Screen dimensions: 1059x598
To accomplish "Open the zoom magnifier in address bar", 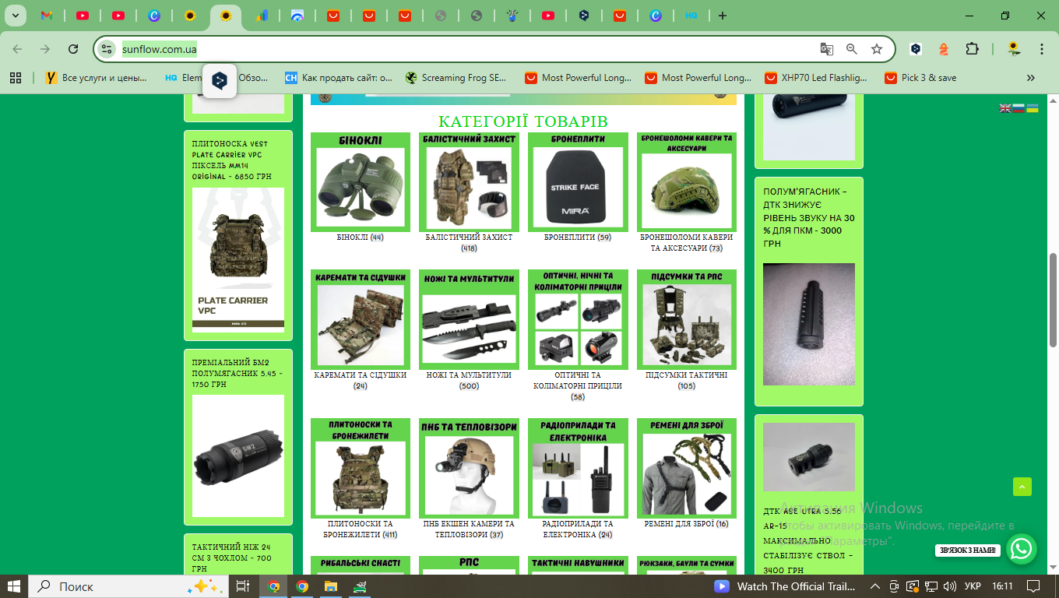I will [852, 49].
